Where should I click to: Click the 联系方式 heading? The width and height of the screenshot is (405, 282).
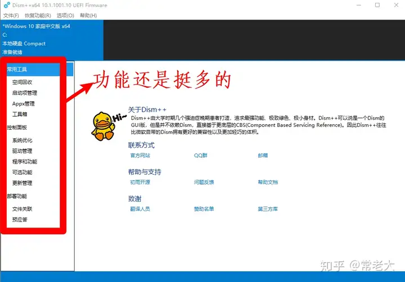(141, 145)
